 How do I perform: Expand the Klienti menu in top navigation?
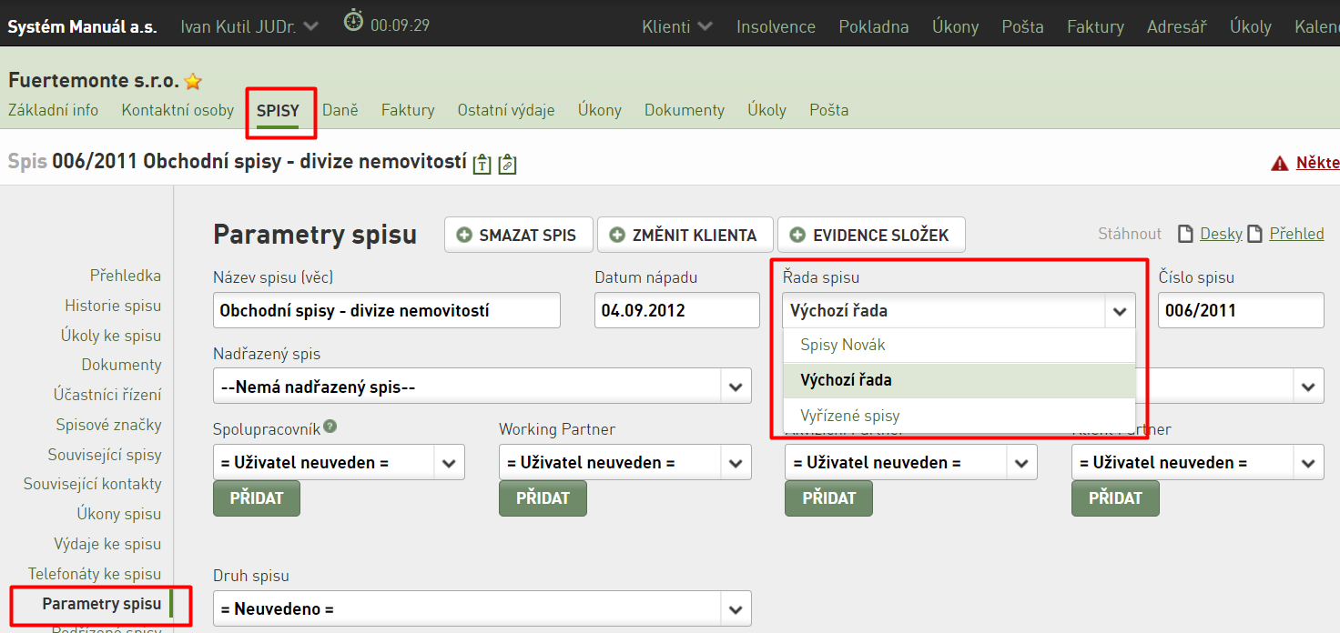[x=676, y=26]
